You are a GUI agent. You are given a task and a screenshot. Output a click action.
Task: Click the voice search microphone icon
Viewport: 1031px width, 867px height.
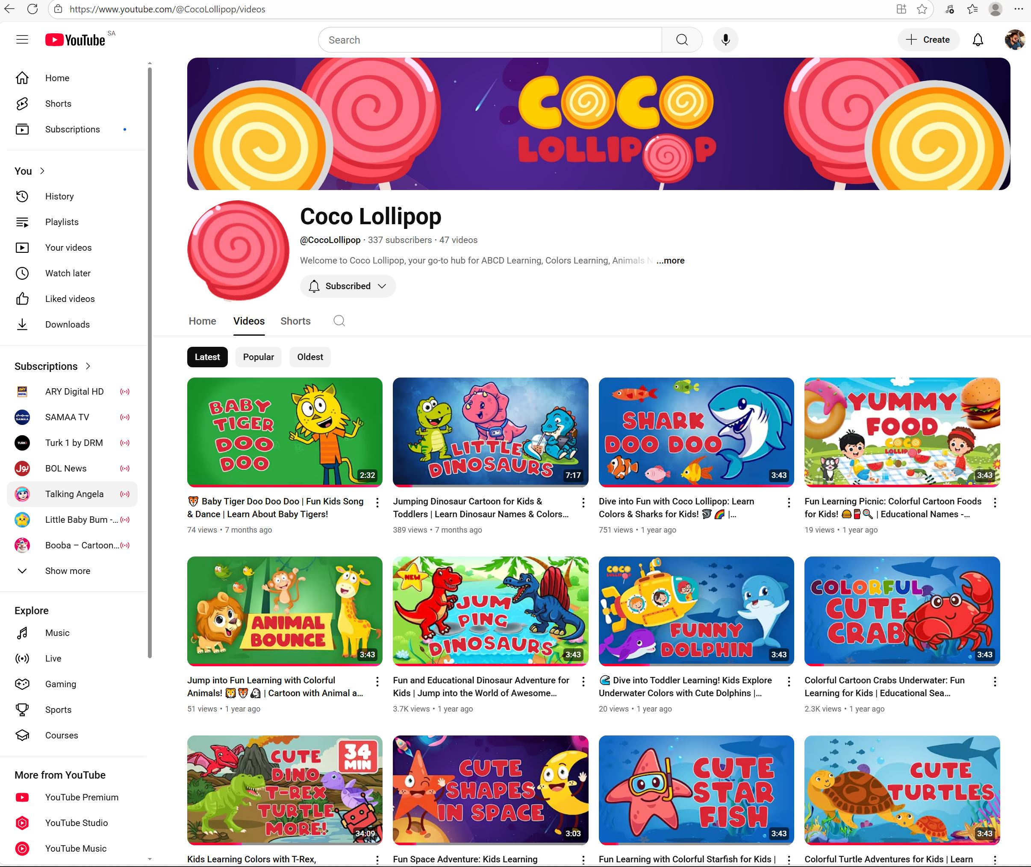tap(725, 40)
